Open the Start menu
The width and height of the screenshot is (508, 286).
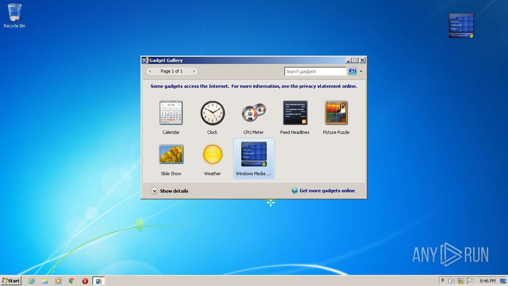coord(11,280)
